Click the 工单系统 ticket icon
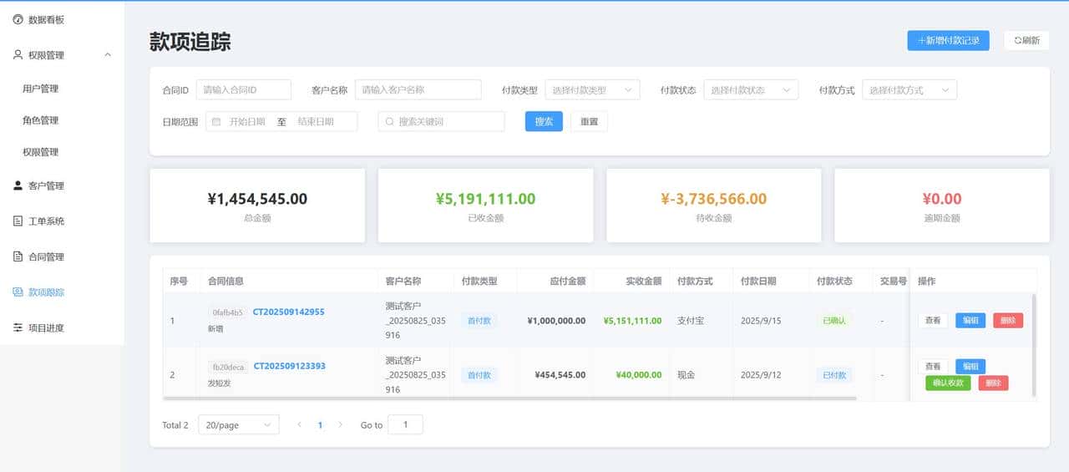This screenshot has height=472, width=1069. pos(18,221)
